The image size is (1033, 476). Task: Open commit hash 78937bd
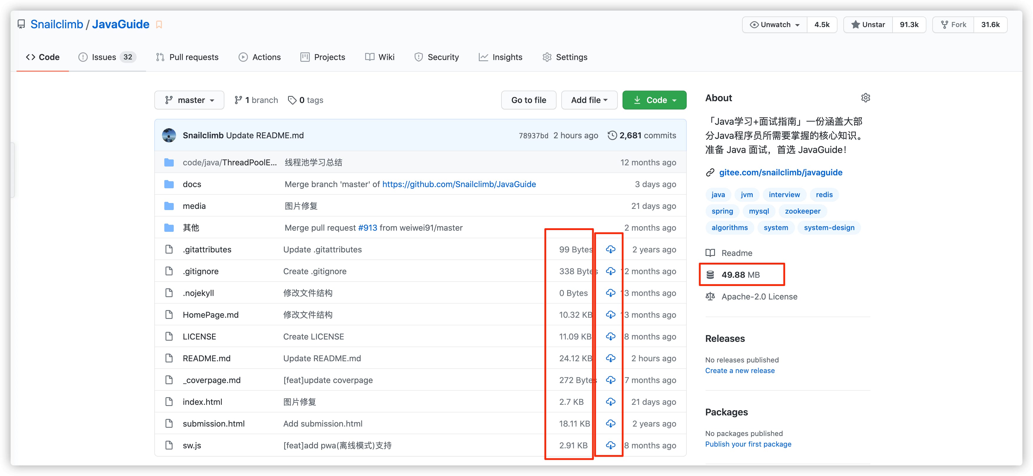pos(533,135)
